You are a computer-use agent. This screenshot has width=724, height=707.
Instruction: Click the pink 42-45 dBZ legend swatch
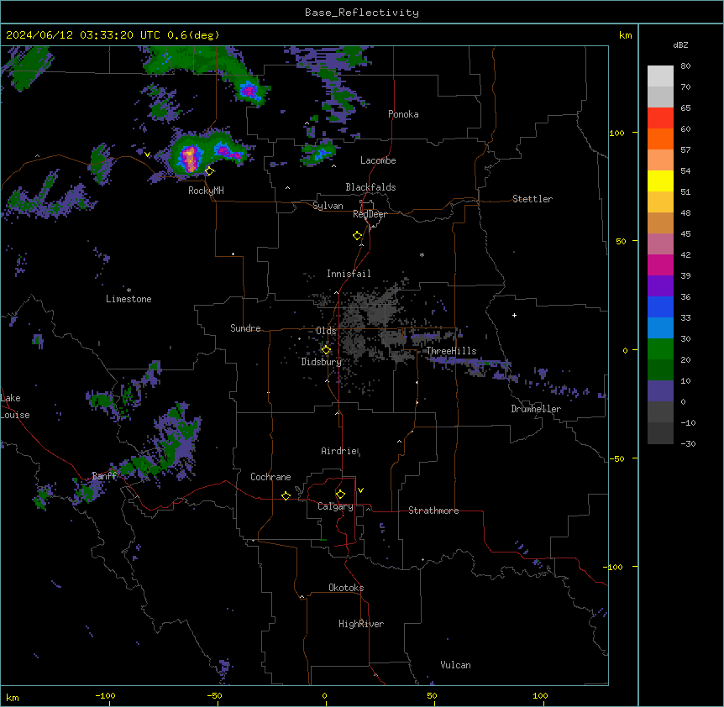click(660, 244)
